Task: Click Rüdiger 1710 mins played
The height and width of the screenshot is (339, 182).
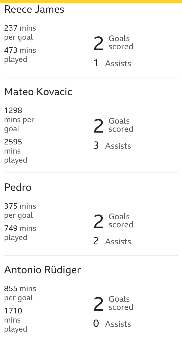Action: click(16, 320)
